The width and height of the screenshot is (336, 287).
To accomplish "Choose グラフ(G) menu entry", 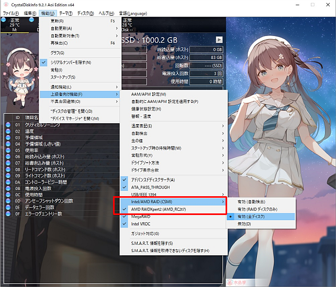I will [x=80, y=53].
